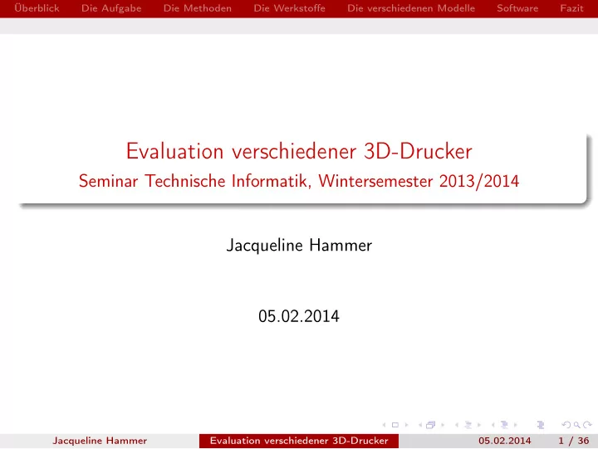Click the go-back curved arrow icon

[x=566, y=425]
